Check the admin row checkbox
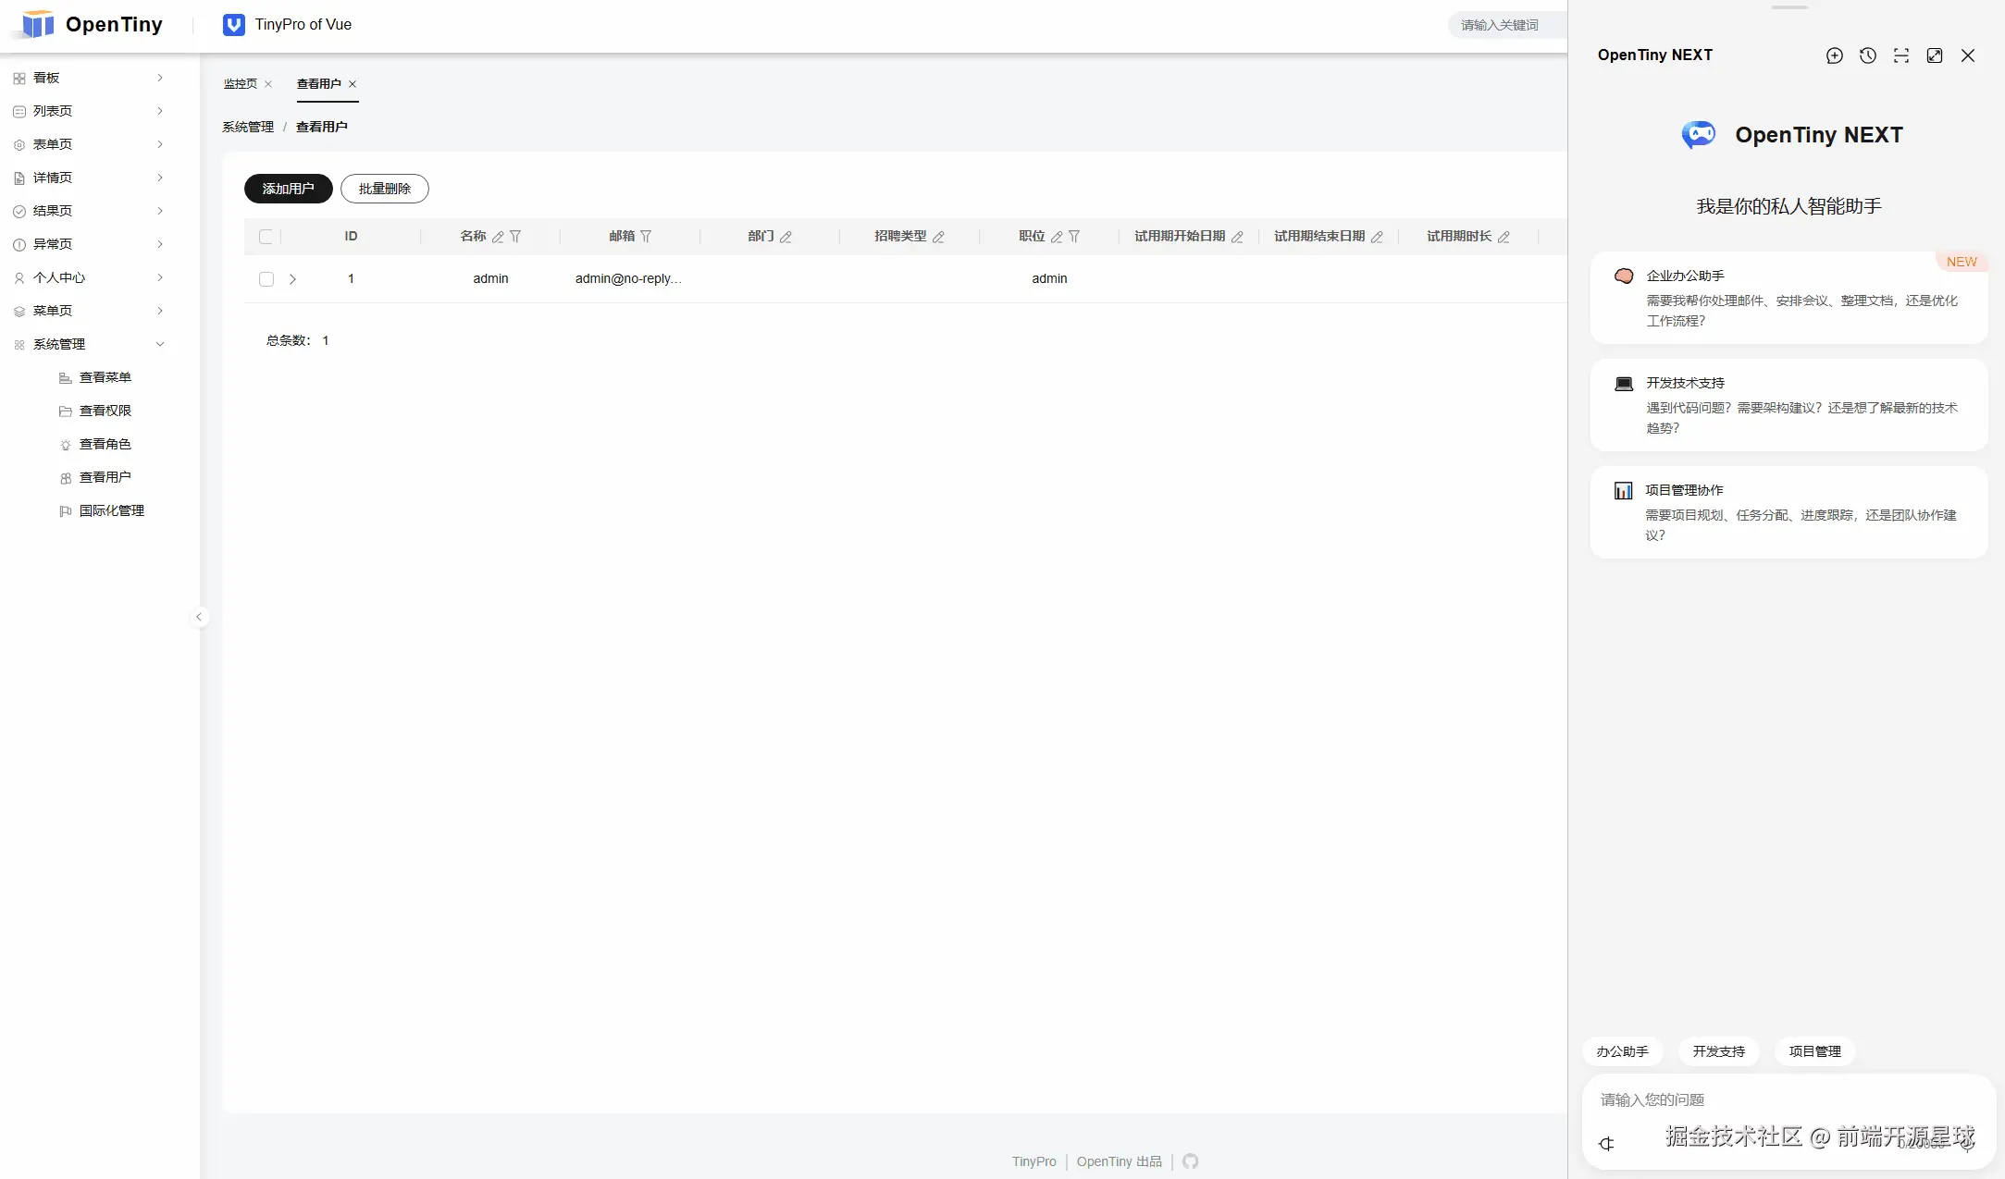The image size is (2005, 1179). [x=266, y=279]
